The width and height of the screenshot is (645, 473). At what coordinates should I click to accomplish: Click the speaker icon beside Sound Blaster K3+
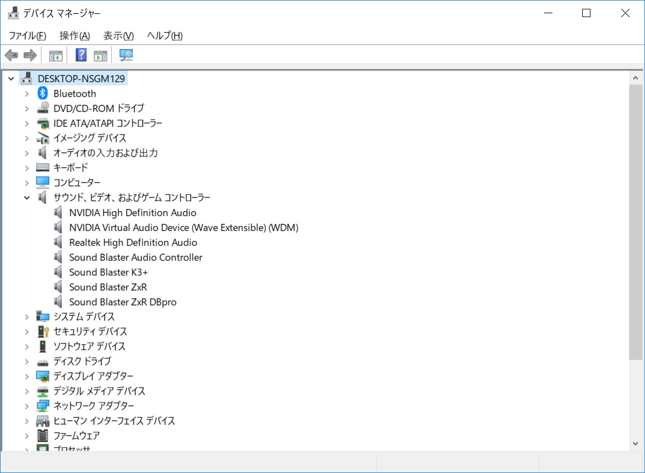[x=58, y=272]
